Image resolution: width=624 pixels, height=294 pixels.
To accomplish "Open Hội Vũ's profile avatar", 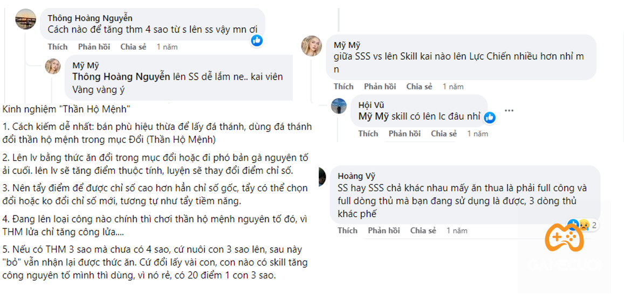I will click(x=339, y=106).
